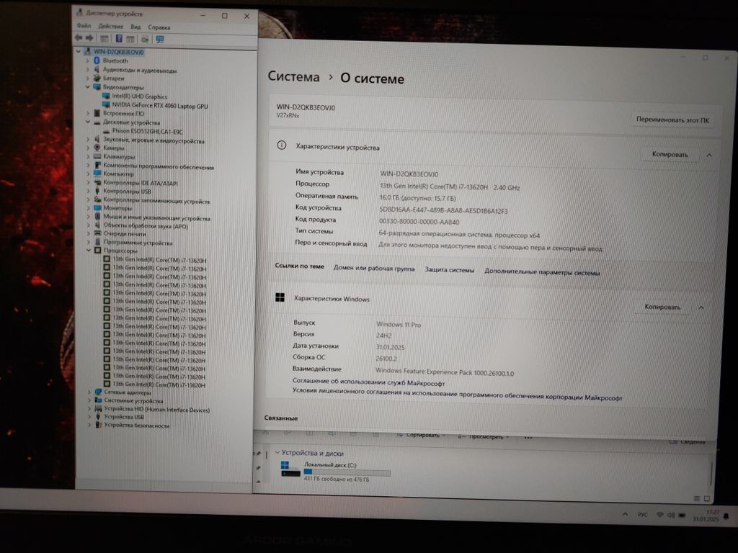This screenshot has height=553, width=738.
Task: Select NVIDIA GeForce RTX 4060 Laptop GPU
Action: (x=159, y=106)
